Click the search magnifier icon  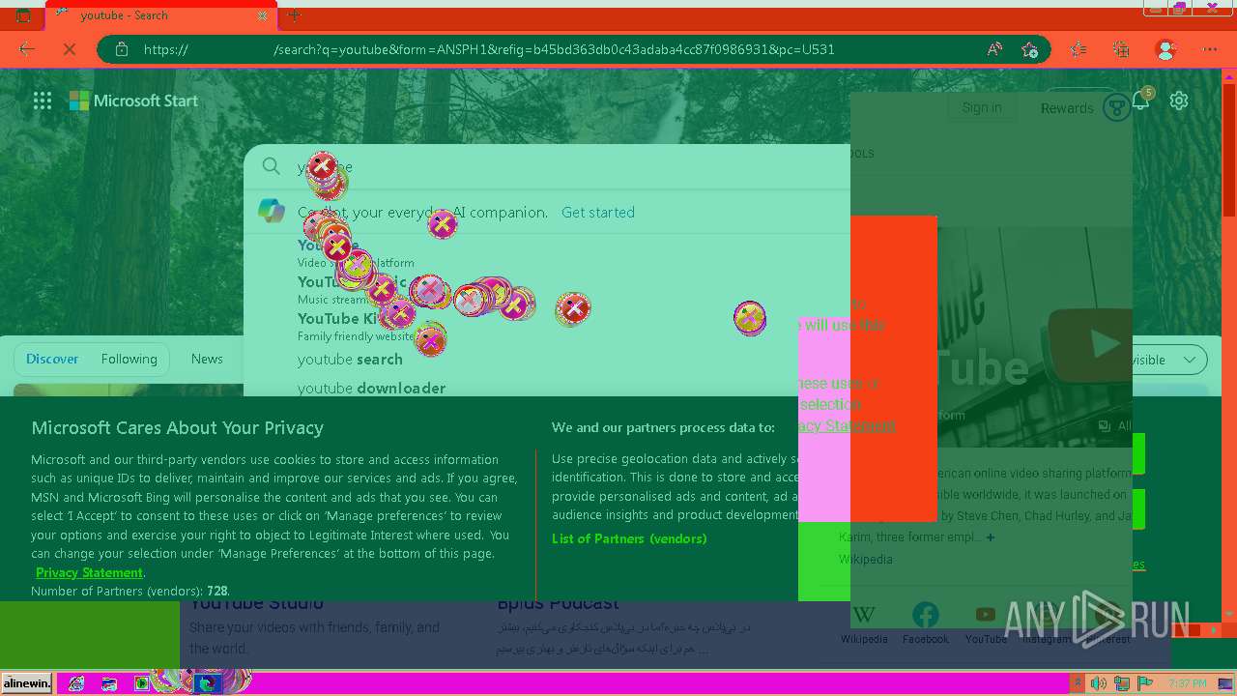click(272, 166)
